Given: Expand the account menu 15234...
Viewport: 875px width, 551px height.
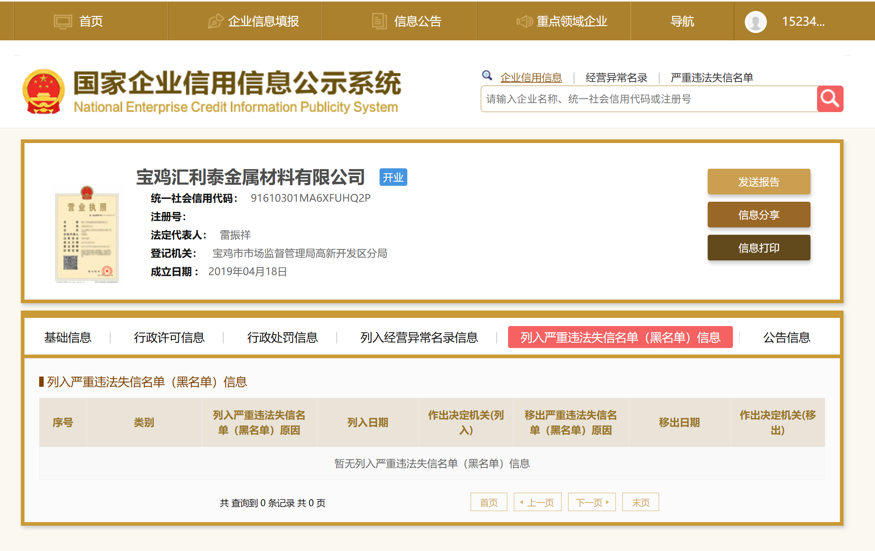Looking at the screenshot, I should pyautogui.click(x=803, y=21).
